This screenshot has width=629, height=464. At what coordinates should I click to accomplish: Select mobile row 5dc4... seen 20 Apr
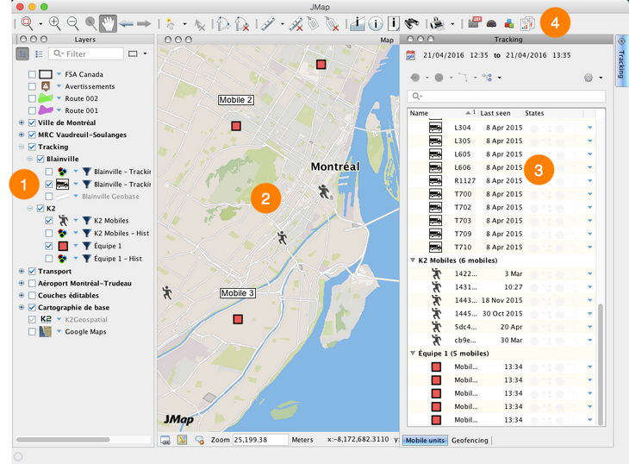tap(501, 327)
